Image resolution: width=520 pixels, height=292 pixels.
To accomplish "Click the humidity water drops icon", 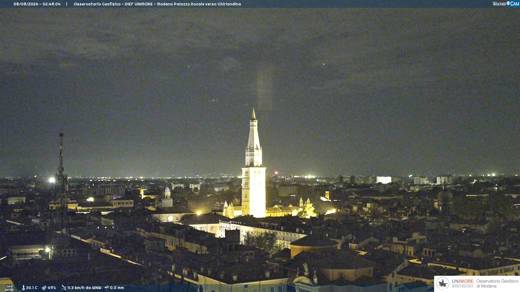I will coord(44,288).
